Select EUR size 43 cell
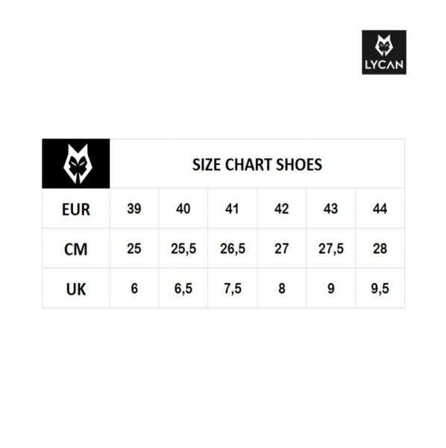Viewport: 446px width, 448px height. 330,208
